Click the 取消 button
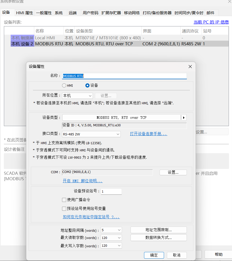The width and height of the screenshot is (232, 261). point(177,255)
